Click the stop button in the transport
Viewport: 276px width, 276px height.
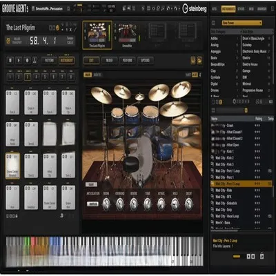[10, 61]
